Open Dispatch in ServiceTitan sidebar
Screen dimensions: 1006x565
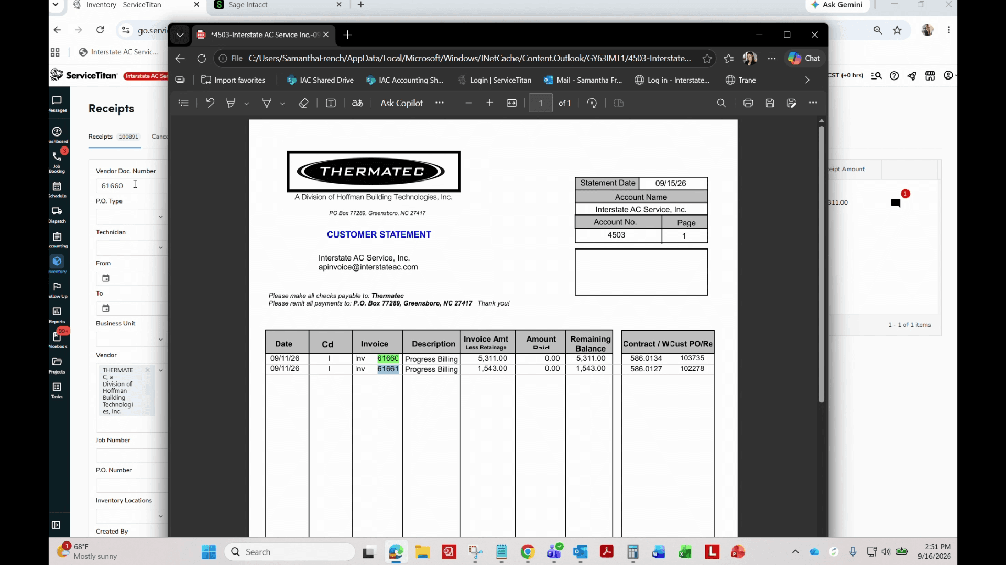[57, 214]
